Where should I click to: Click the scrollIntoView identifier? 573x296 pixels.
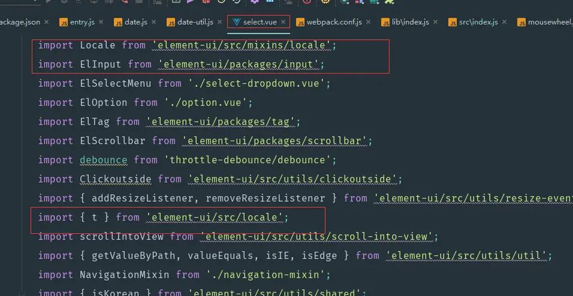[x=121, y=237]
